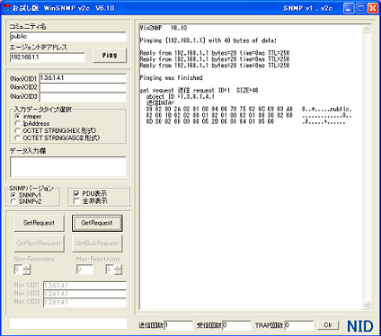The image size is (381, 336).
Task: Click the community name field containing public
Action: click(x=68, y=37)
